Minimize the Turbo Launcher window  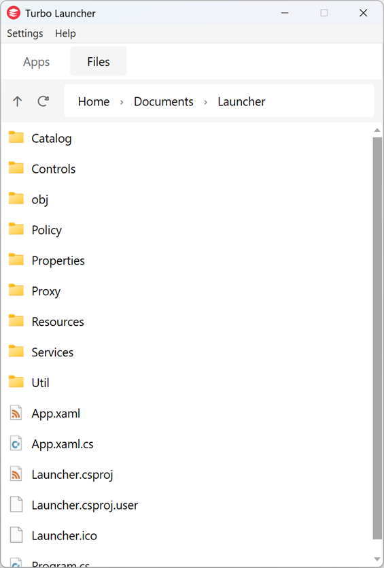pos(285,13)
